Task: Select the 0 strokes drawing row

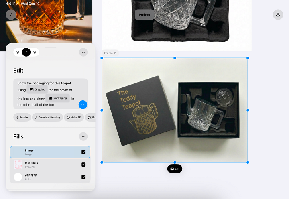Action: (x=50, y=164)
